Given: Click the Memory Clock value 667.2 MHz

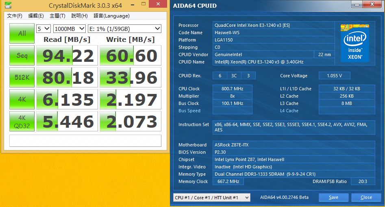Looking at the screenshot, I should coord(228,181).
